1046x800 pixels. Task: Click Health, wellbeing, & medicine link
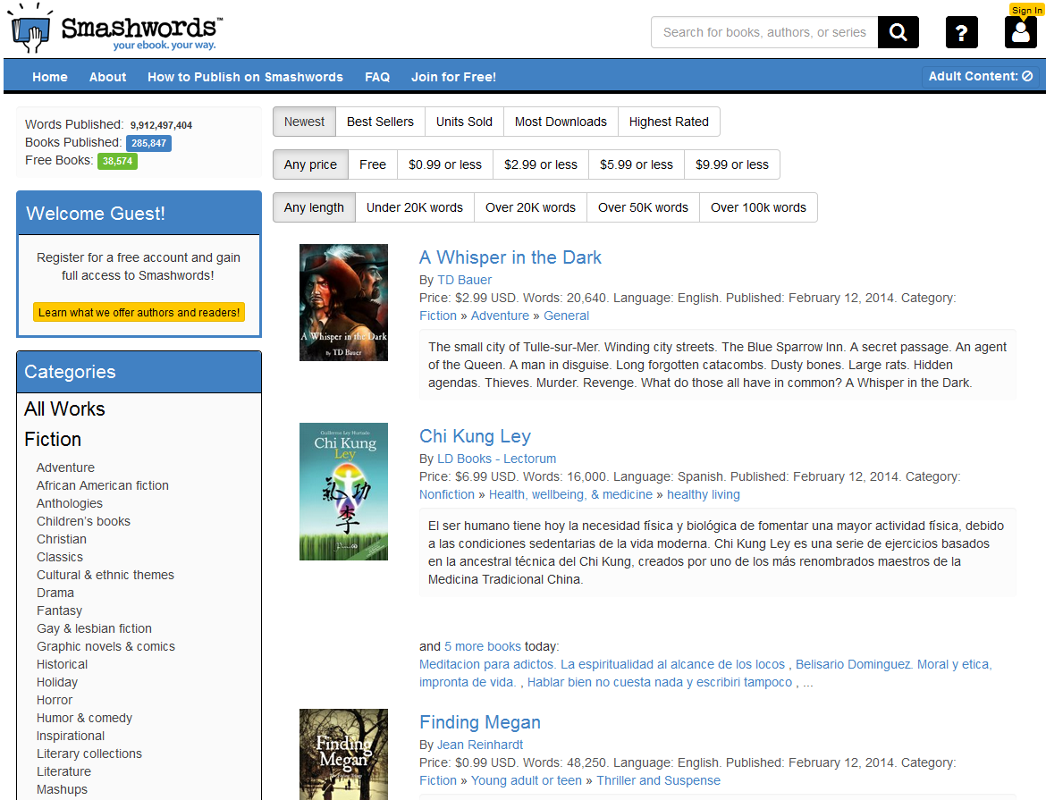(x=570, y=494)
